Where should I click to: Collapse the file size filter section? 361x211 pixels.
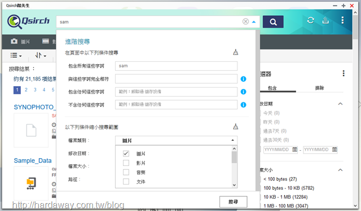[340, 170]
